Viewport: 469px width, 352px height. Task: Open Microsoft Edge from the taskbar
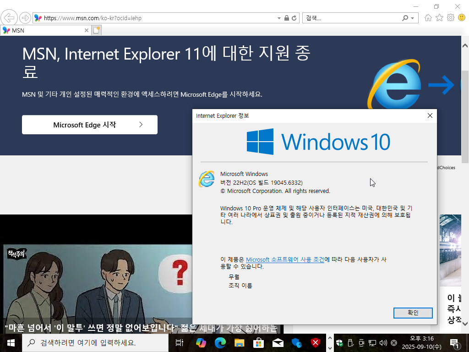coord(220,343)
